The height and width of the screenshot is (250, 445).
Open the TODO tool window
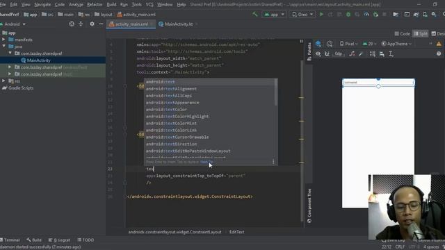(x=86, y=240)
